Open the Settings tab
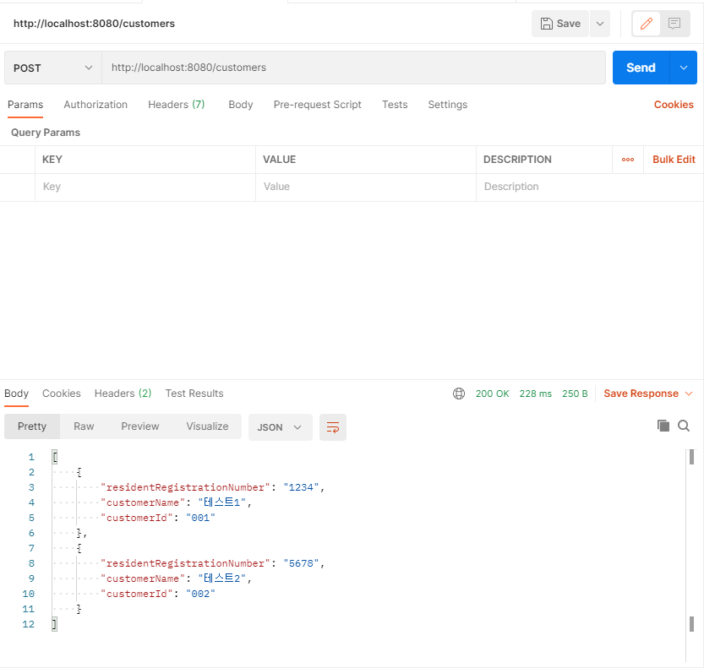This screenshot has height=668, width=704. (x=448, y=105)
